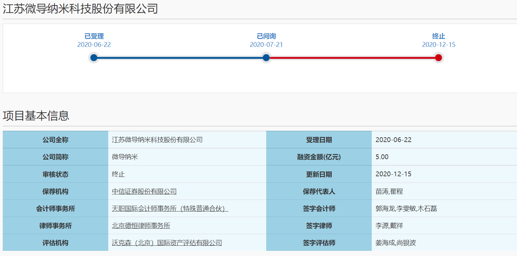The image size is (517, 256).
Task: Click the 公司全称 header cell
Action: (x=56, y=140)
